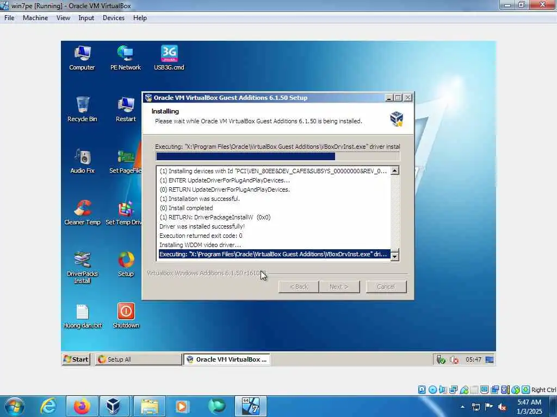Open the Devices menu
Image resolution: width=557 pixels, height=417 pixels.
point(113,18)
